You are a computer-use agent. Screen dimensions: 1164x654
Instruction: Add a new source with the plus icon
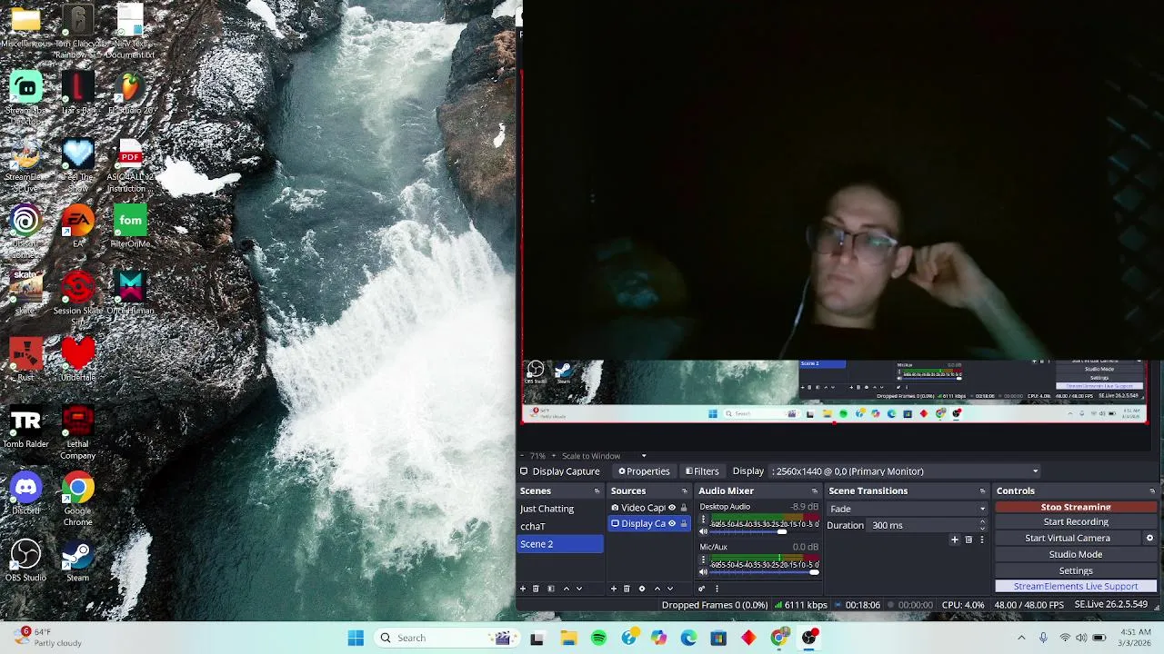pos(613,589)
